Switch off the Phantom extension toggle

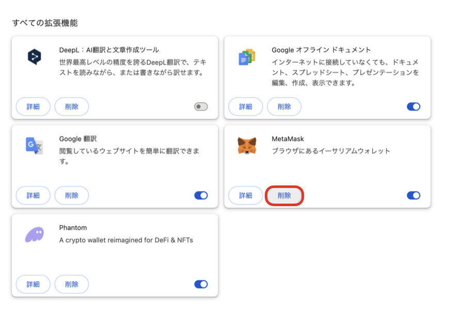tap(201, 284)
